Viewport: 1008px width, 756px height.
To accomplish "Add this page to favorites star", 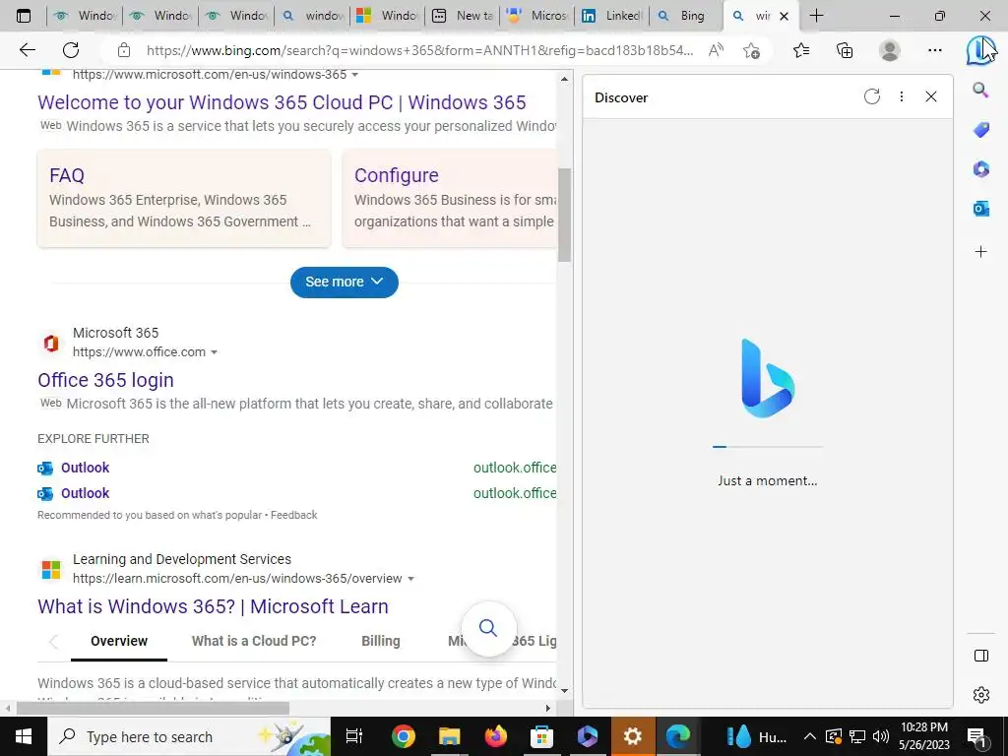I will pos(751,50).
